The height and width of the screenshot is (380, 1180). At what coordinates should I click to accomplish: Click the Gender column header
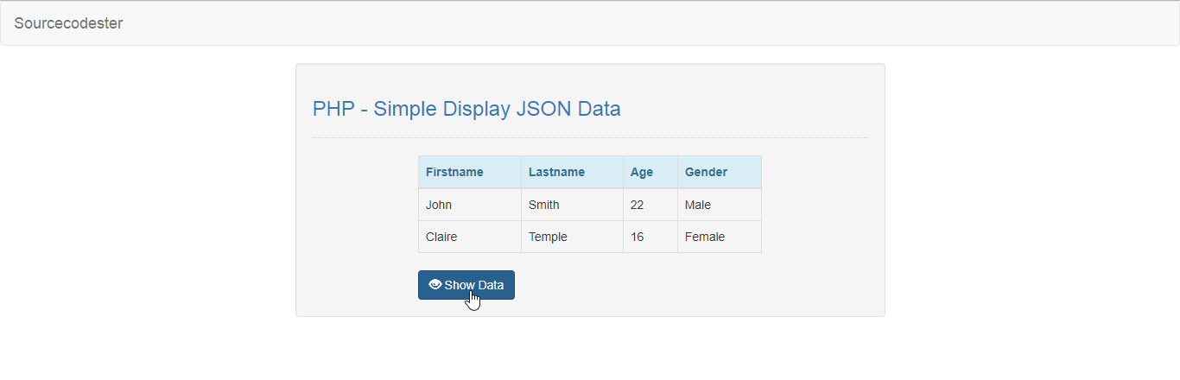[x=706, y=172]
